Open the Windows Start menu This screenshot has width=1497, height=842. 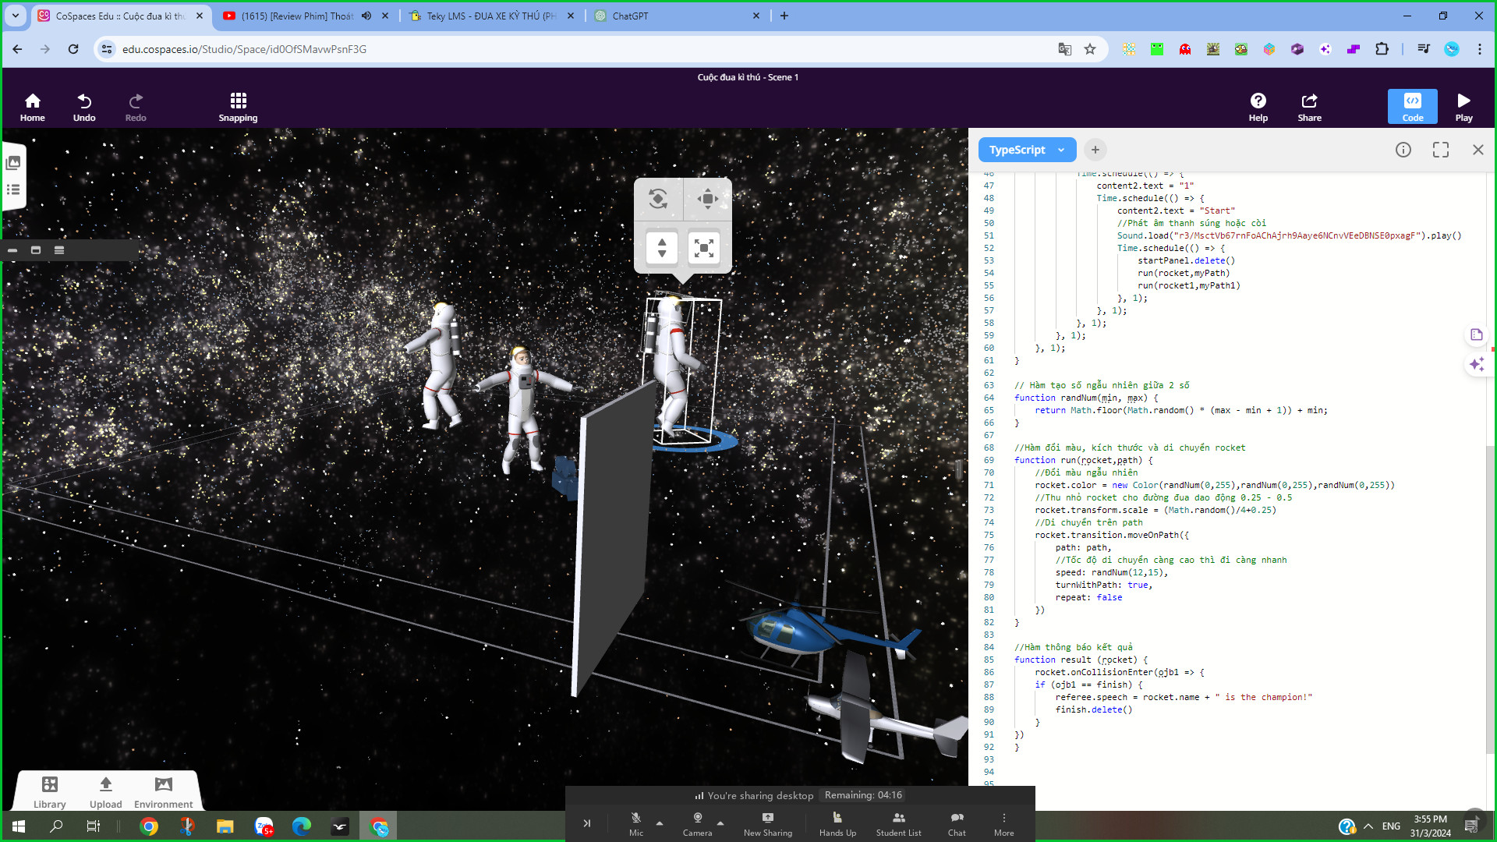point(19,826)
